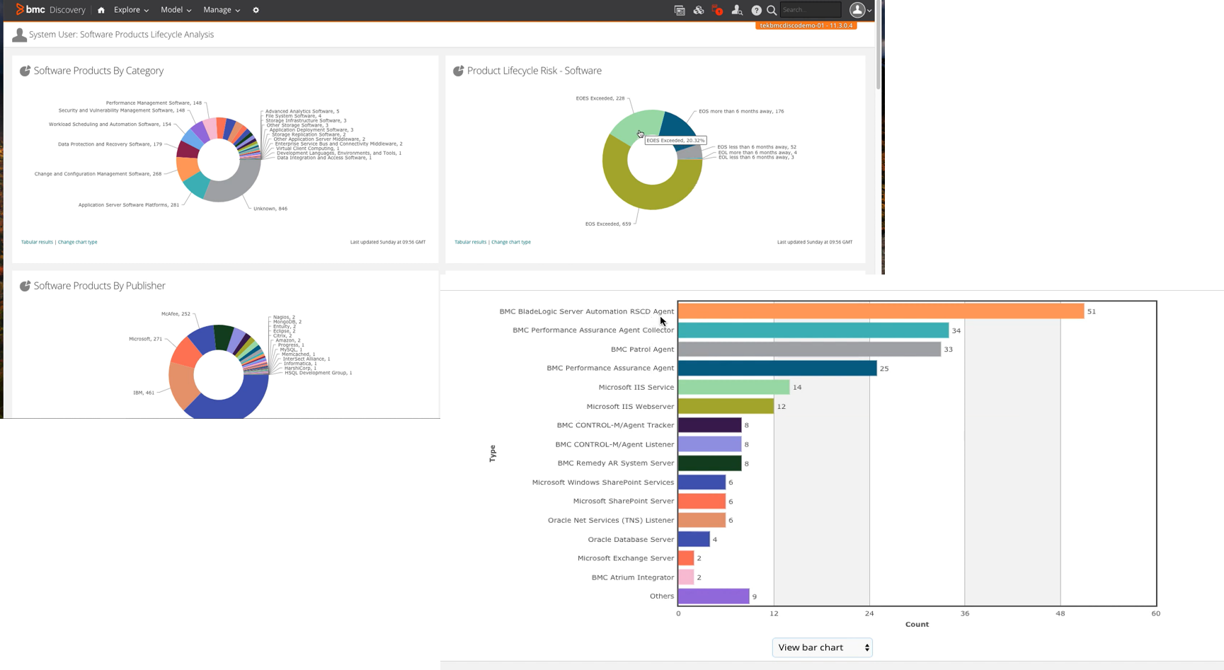Click the 'McAfee, 252' publisher label
The width and height of the screenshot is (1224, 670).
click(176, 314)
